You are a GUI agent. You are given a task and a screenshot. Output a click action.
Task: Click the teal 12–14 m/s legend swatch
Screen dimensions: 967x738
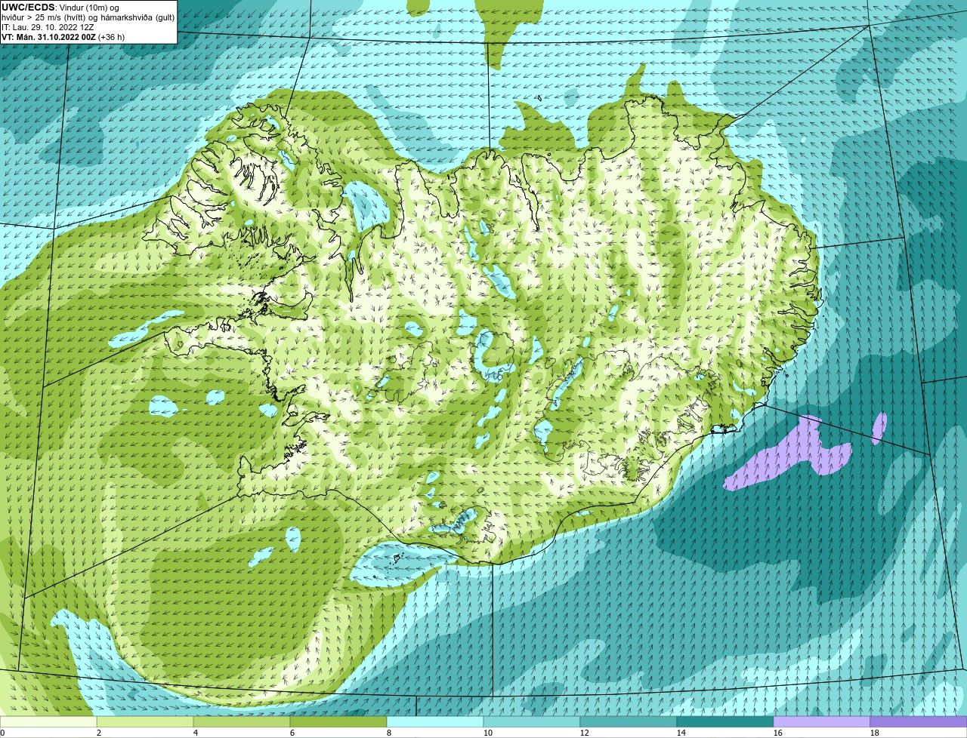pos(629,721)
